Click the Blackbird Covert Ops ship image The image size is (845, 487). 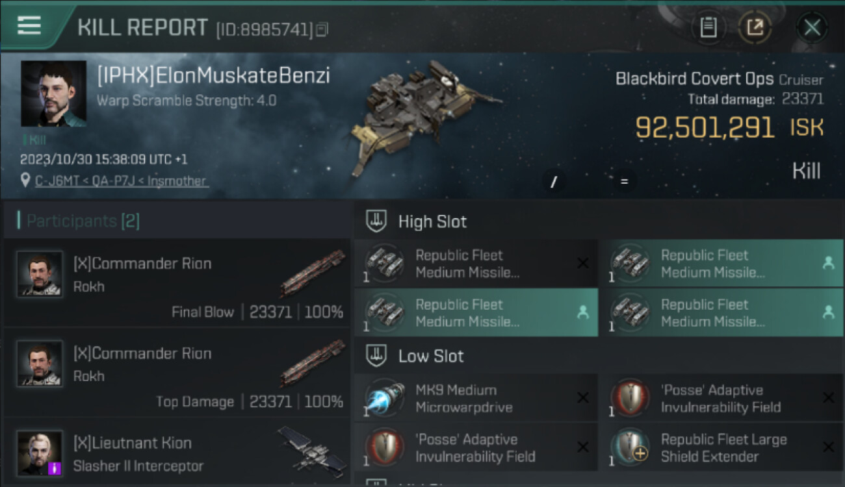422,117
